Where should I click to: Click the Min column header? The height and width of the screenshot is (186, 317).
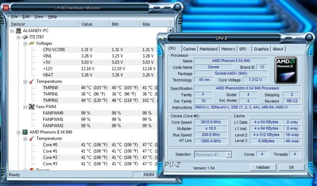[125, 24]
